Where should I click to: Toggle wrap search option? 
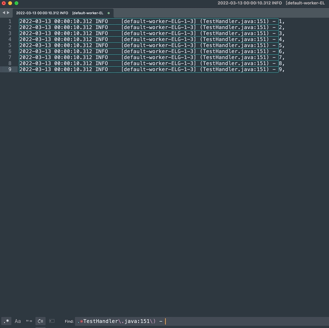(40, 321)
